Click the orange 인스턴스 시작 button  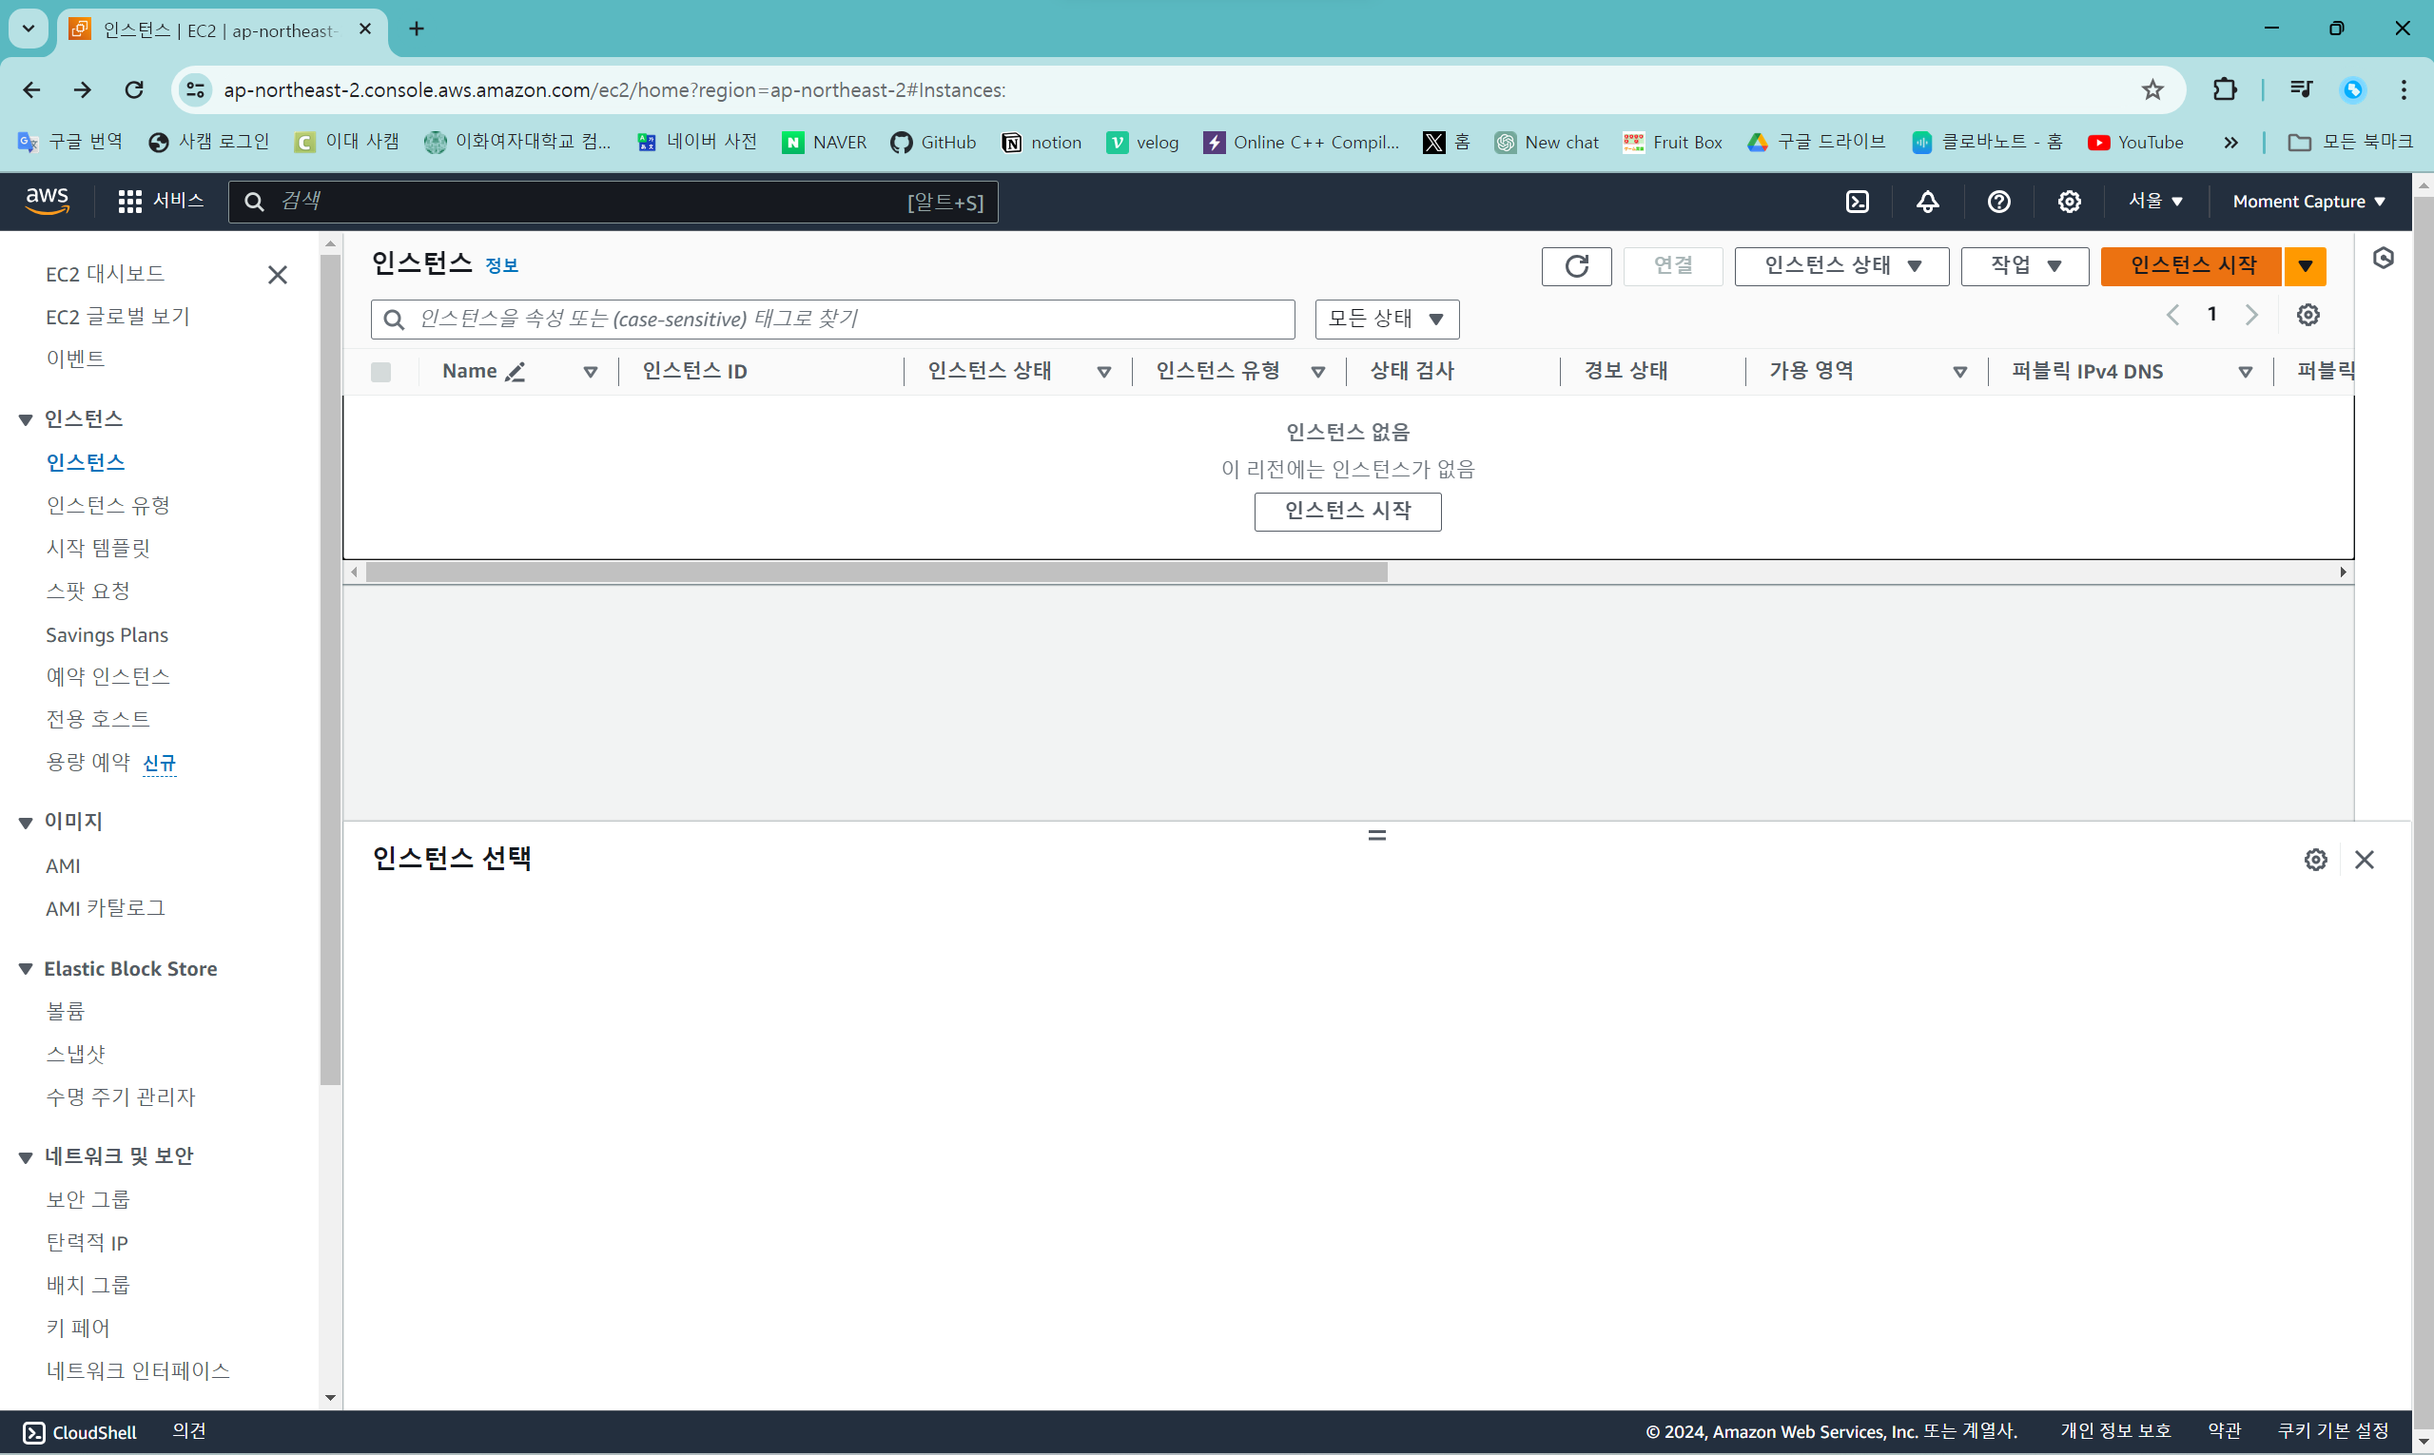tap(2191, 265)
